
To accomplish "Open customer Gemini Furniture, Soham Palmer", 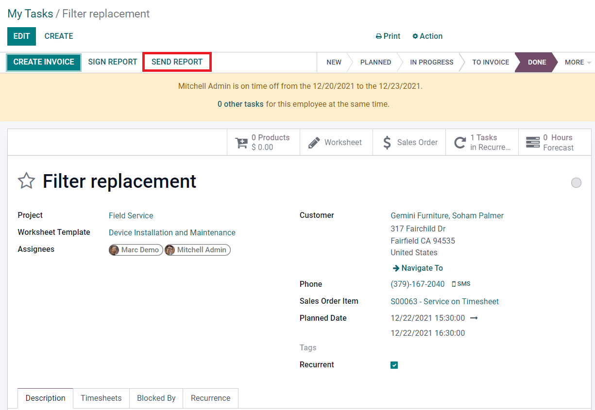I will point(447,216).
